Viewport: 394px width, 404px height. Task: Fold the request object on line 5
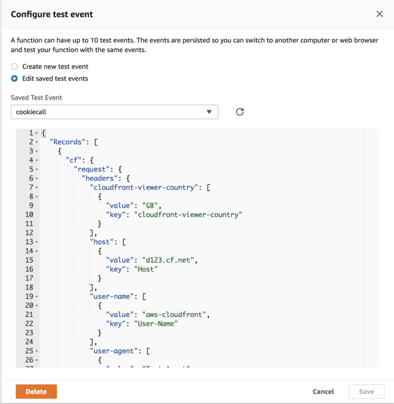tap(37, 169)
